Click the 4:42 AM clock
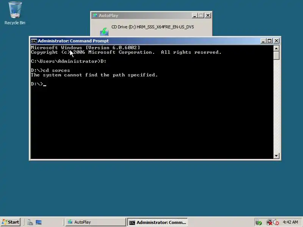 point(290,222)
